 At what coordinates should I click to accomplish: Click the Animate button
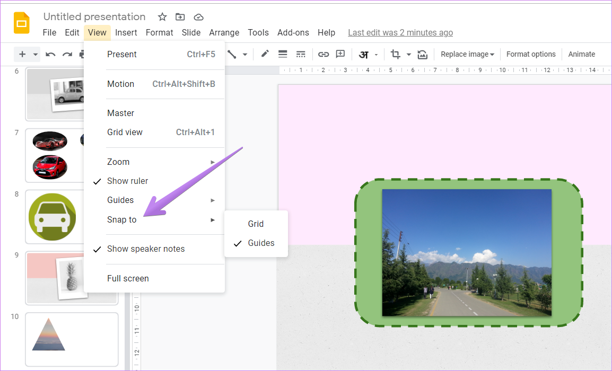(581, 54)
